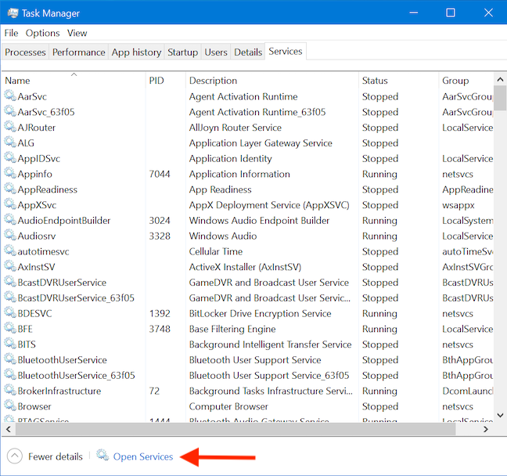Select PID 7044 cell
Screen dimensions: 507x476
pyautogui.click(x=160, y=174)
